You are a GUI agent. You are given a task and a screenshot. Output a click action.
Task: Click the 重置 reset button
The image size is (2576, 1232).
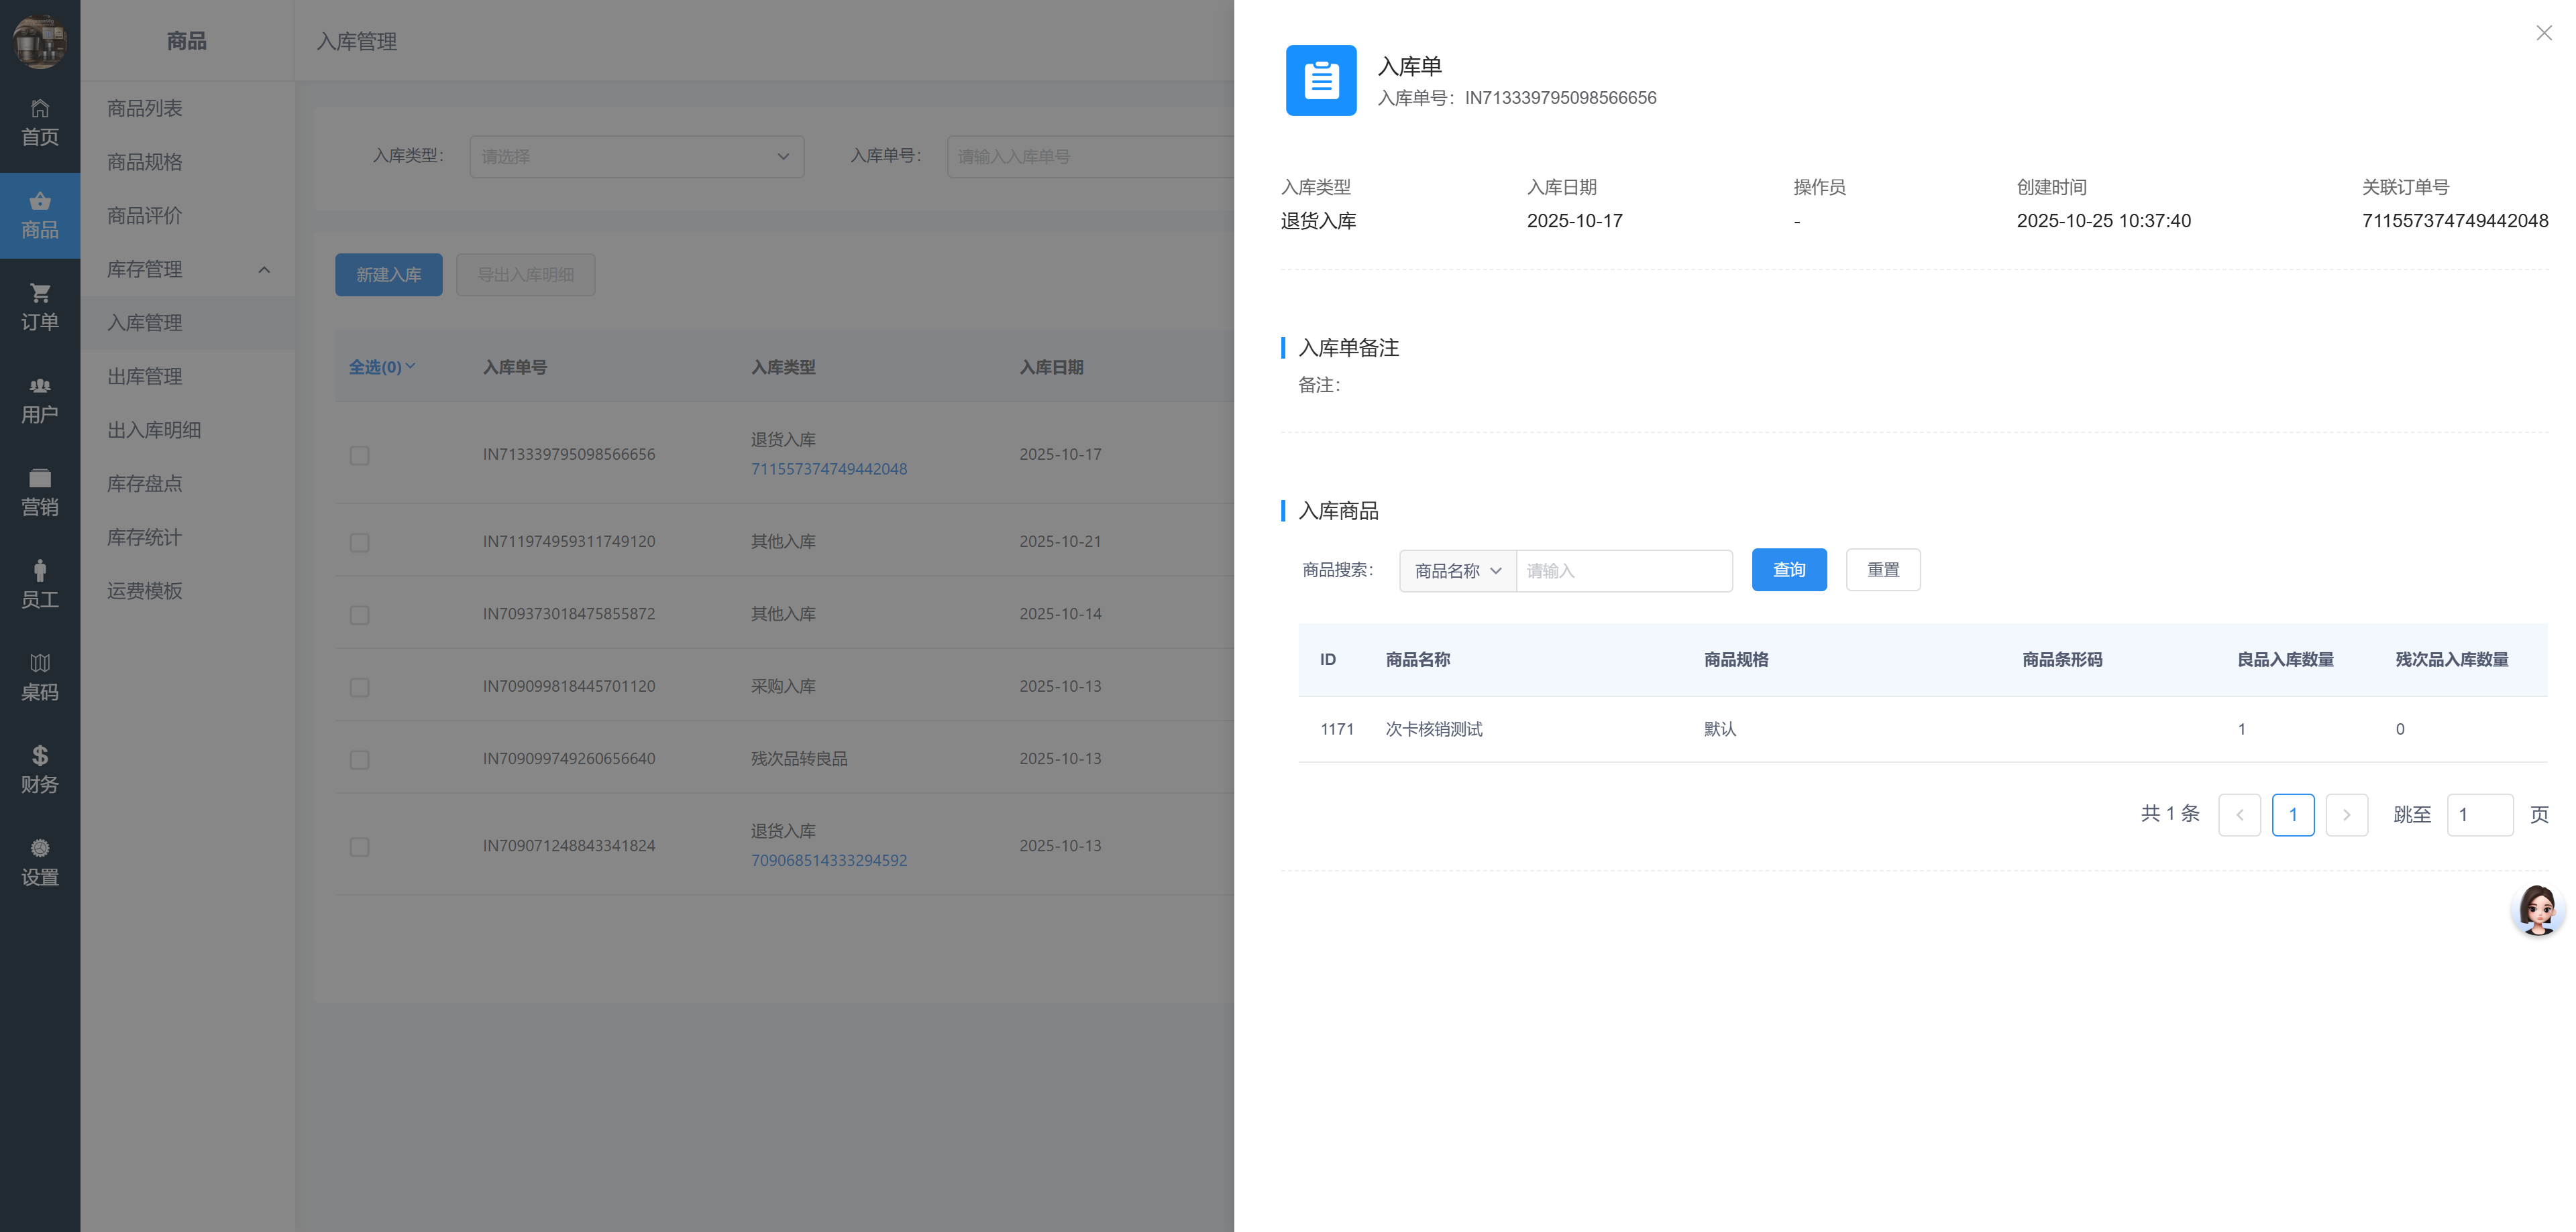coord(1882,570)
